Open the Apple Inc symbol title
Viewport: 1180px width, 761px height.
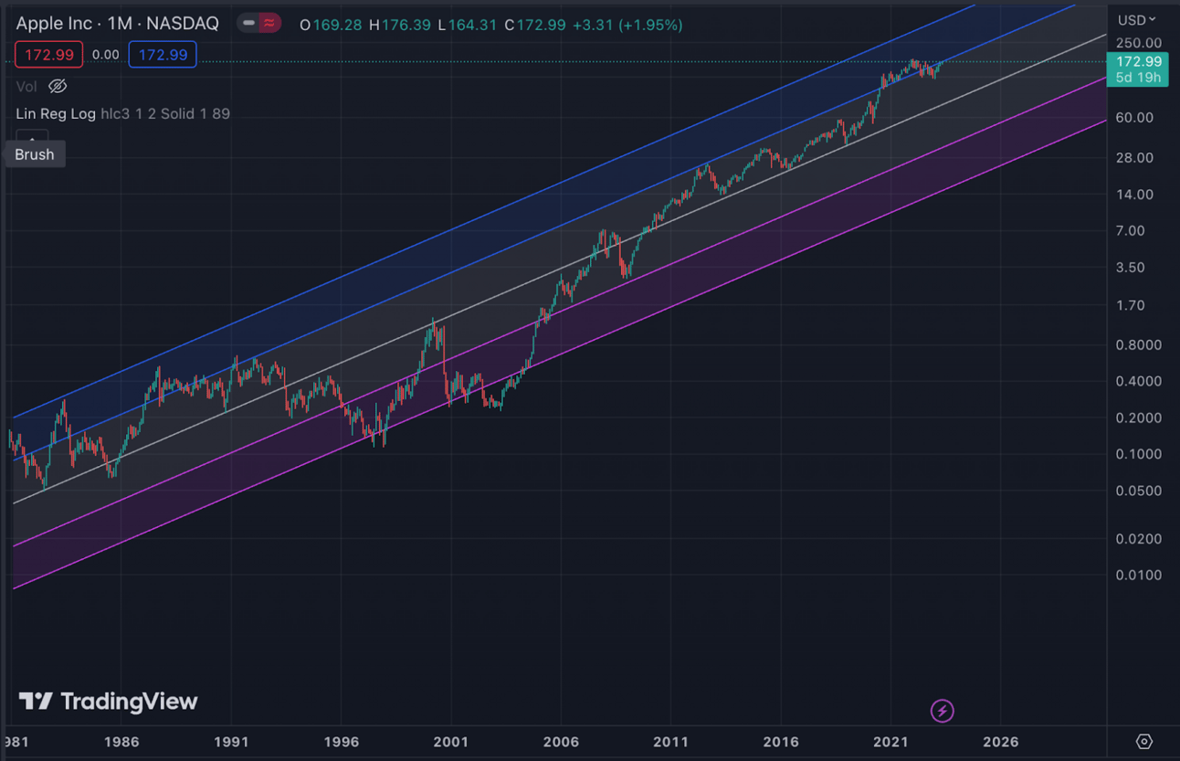tap(53, 24)
